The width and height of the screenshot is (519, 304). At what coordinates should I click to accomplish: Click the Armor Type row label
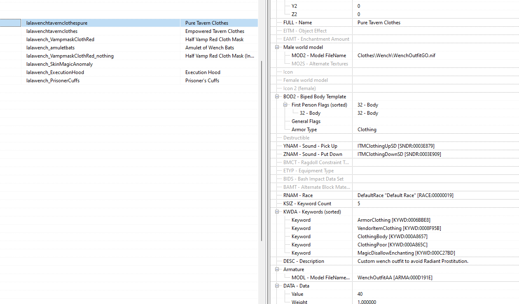click(304, 130)
